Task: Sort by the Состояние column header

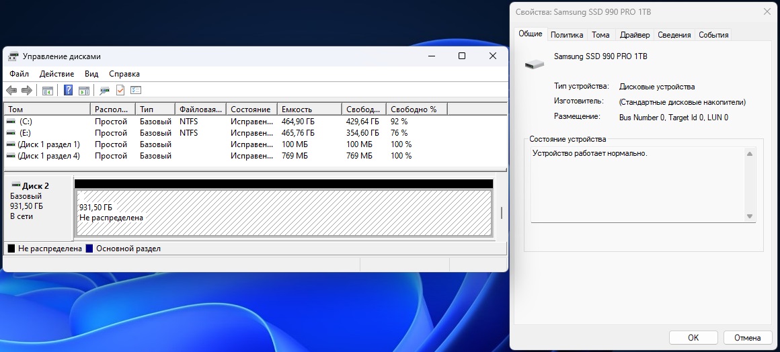Action: [x=251, y=109]
